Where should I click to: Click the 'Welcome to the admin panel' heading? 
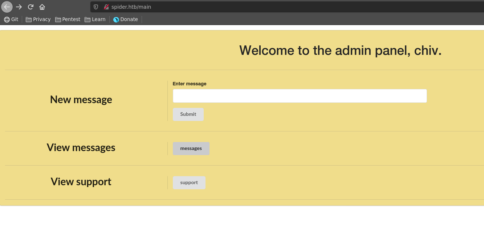click(x=340, y=50)
